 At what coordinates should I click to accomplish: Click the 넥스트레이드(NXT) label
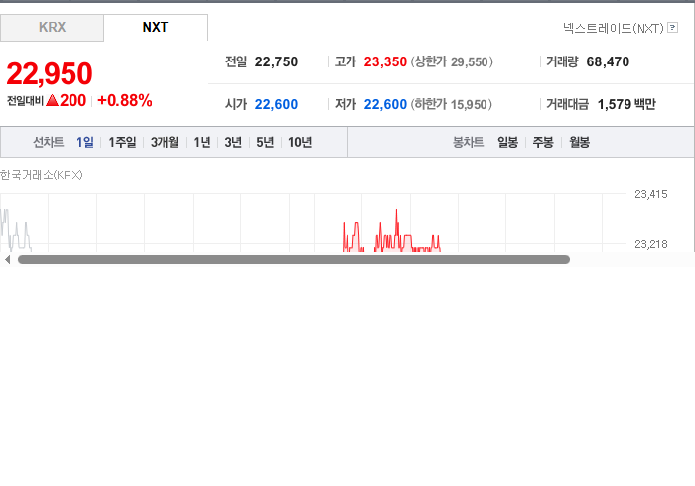coord(614,28)
